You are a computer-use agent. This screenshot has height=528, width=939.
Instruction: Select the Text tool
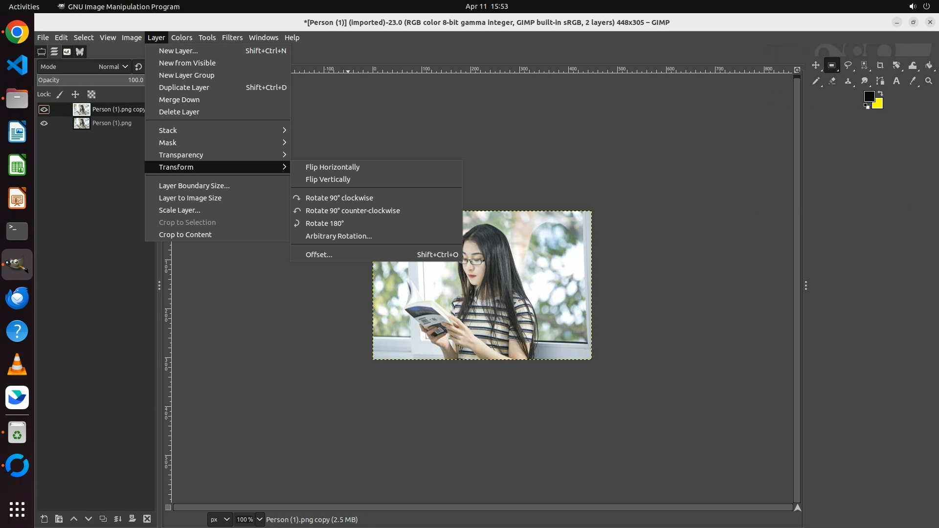(x=896, y=81)
